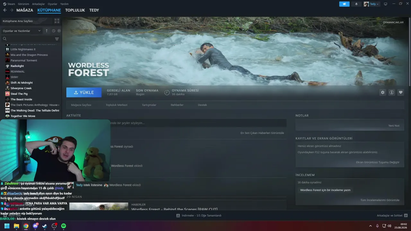The width and height of the screenshot is (411, 231).
Task: Open Windows Start menu
Action: click(7, 226)
